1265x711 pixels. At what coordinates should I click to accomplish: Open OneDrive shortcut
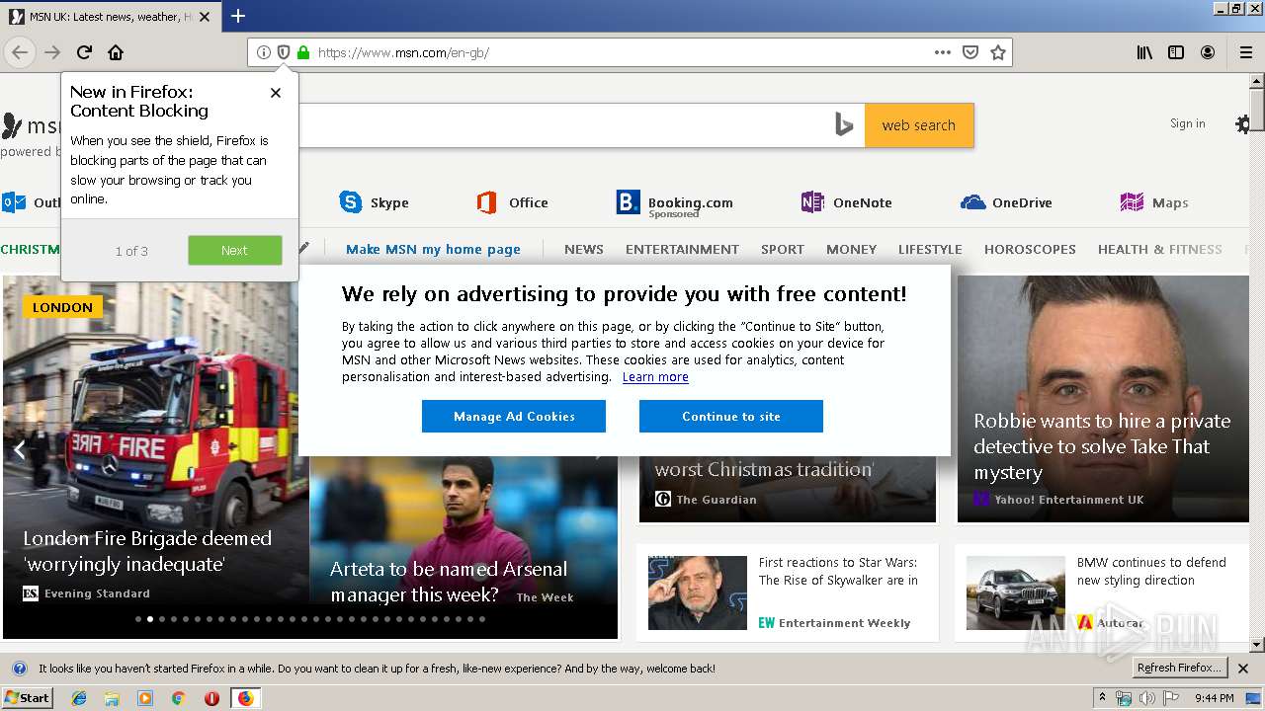(x=1006, y=202)
